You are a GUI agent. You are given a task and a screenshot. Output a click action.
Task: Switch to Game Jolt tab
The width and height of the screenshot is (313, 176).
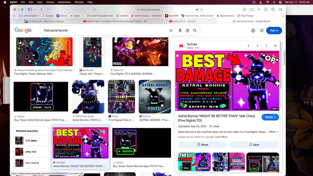[44, 21]
